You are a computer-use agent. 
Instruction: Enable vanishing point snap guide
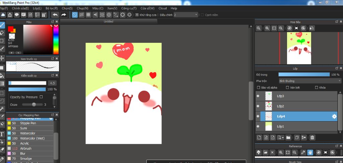click(95, 15)
